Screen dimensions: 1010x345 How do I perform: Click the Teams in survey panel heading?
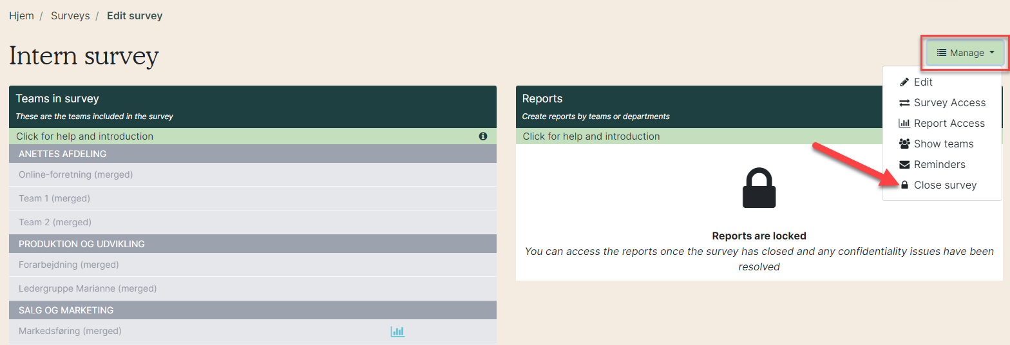(57, 98)
